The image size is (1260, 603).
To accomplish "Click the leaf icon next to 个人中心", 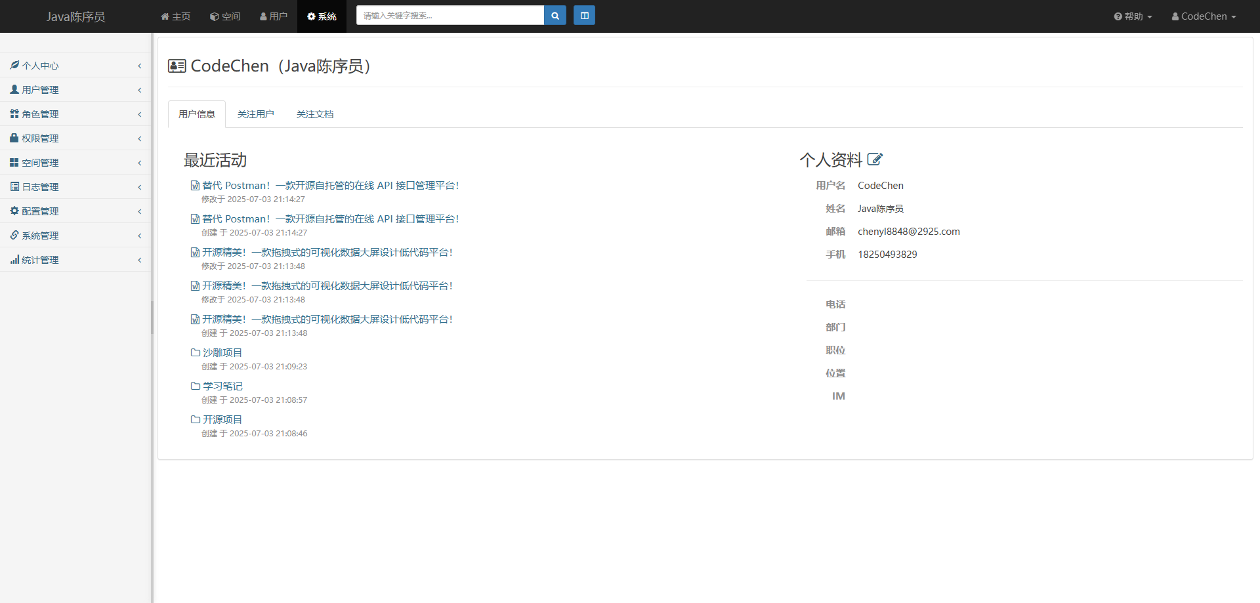I will (x=14, y=65).
